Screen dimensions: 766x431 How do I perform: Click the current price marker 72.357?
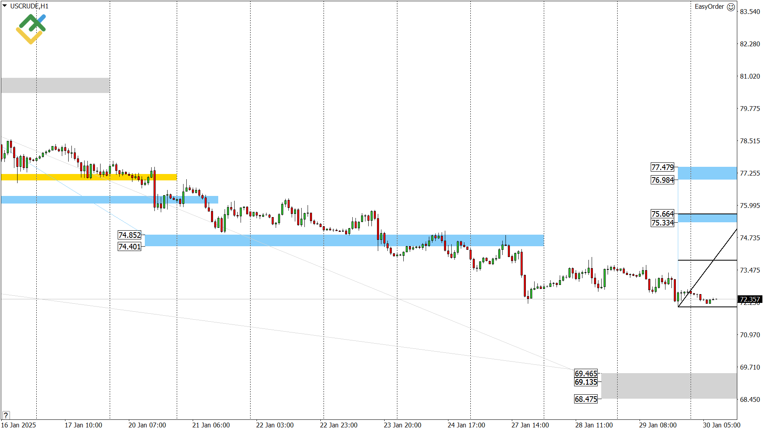click(x=750, y=299)
